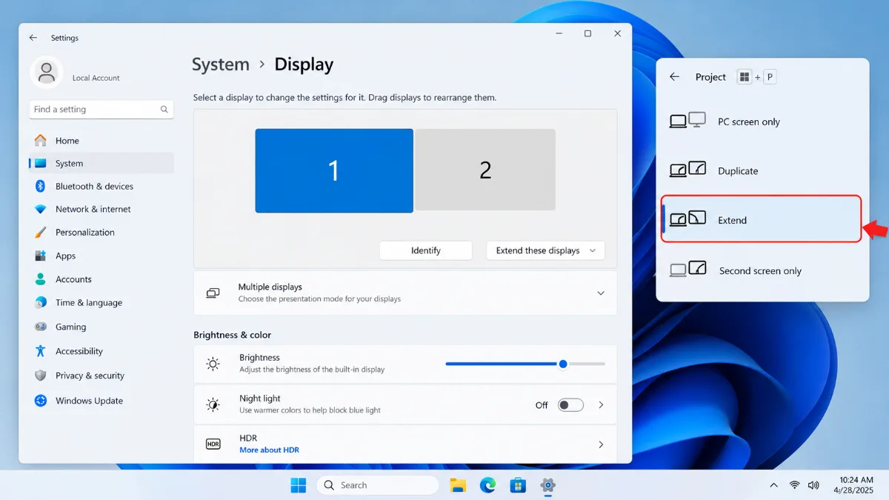Select Extend projection mode
This screenshot has width=889, height=500.
point(762,219)
